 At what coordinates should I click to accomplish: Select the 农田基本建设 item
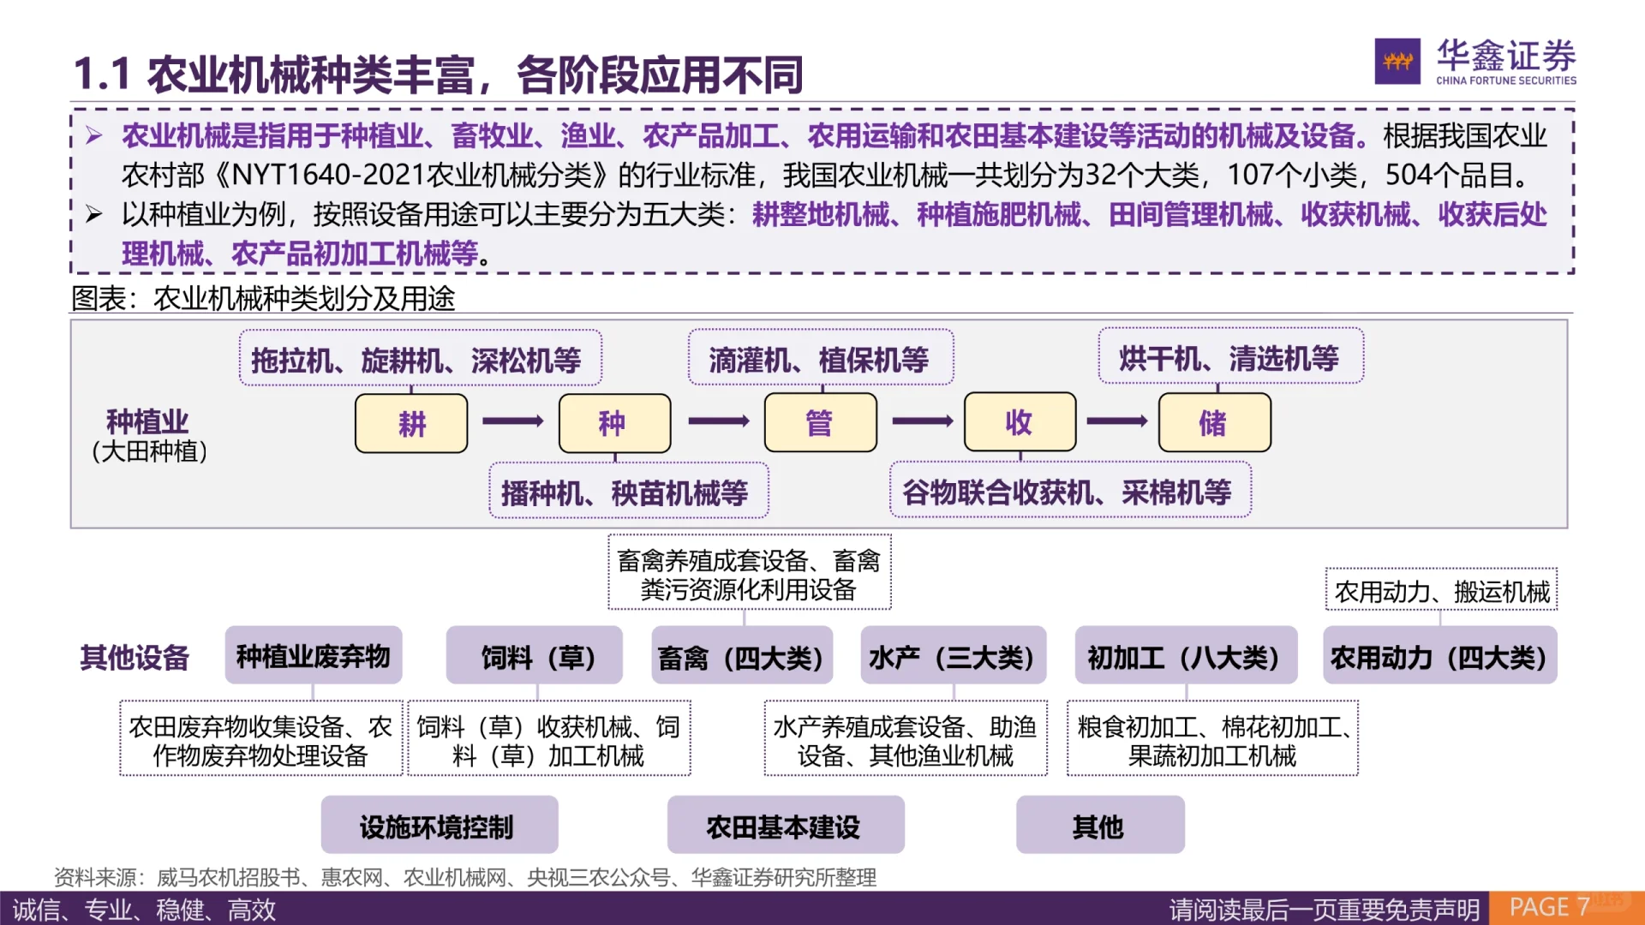pos(783,825)
